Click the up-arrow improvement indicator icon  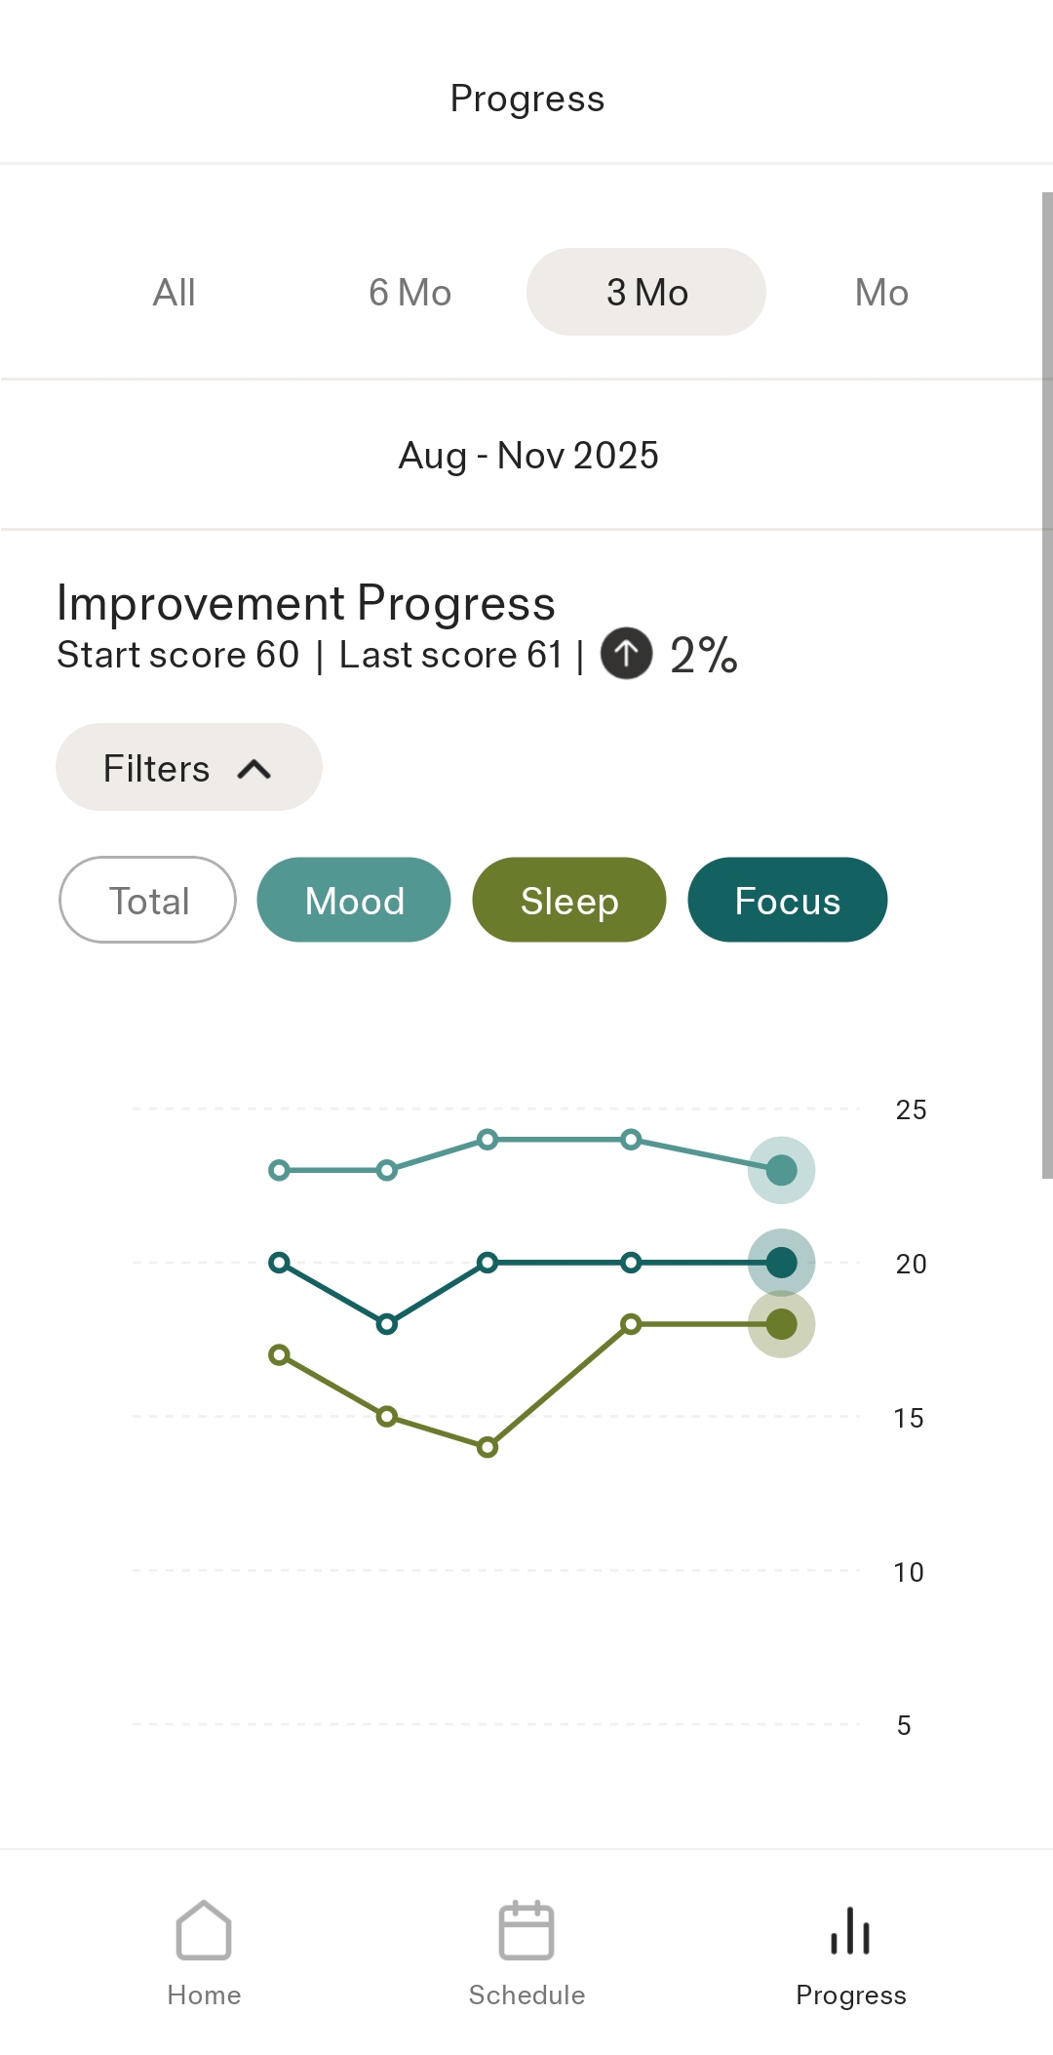click(626, 653)
